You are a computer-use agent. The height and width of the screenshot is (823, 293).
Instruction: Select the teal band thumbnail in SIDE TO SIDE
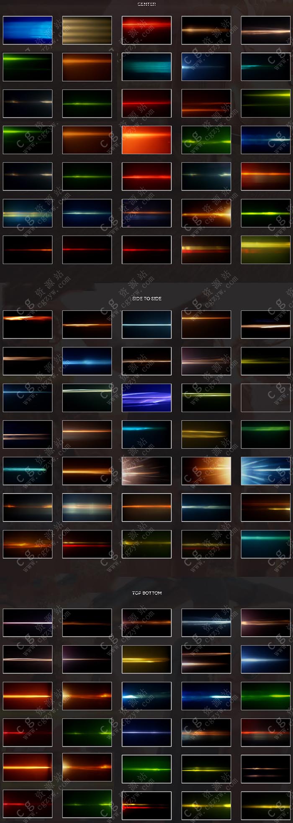point(265,544)
